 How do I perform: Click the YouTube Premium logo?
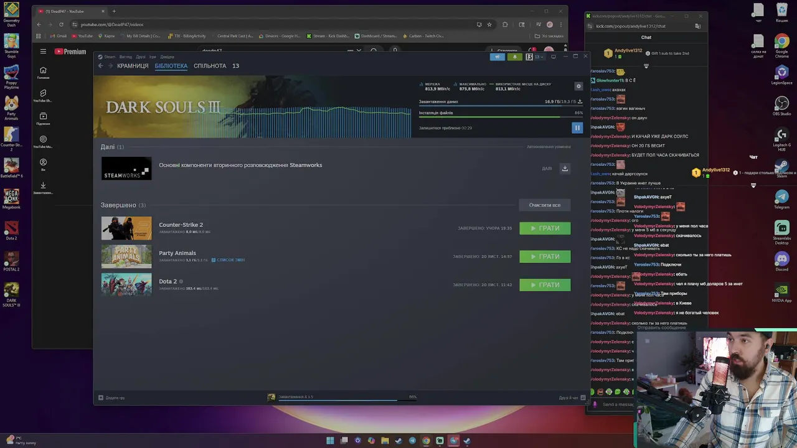70,52
